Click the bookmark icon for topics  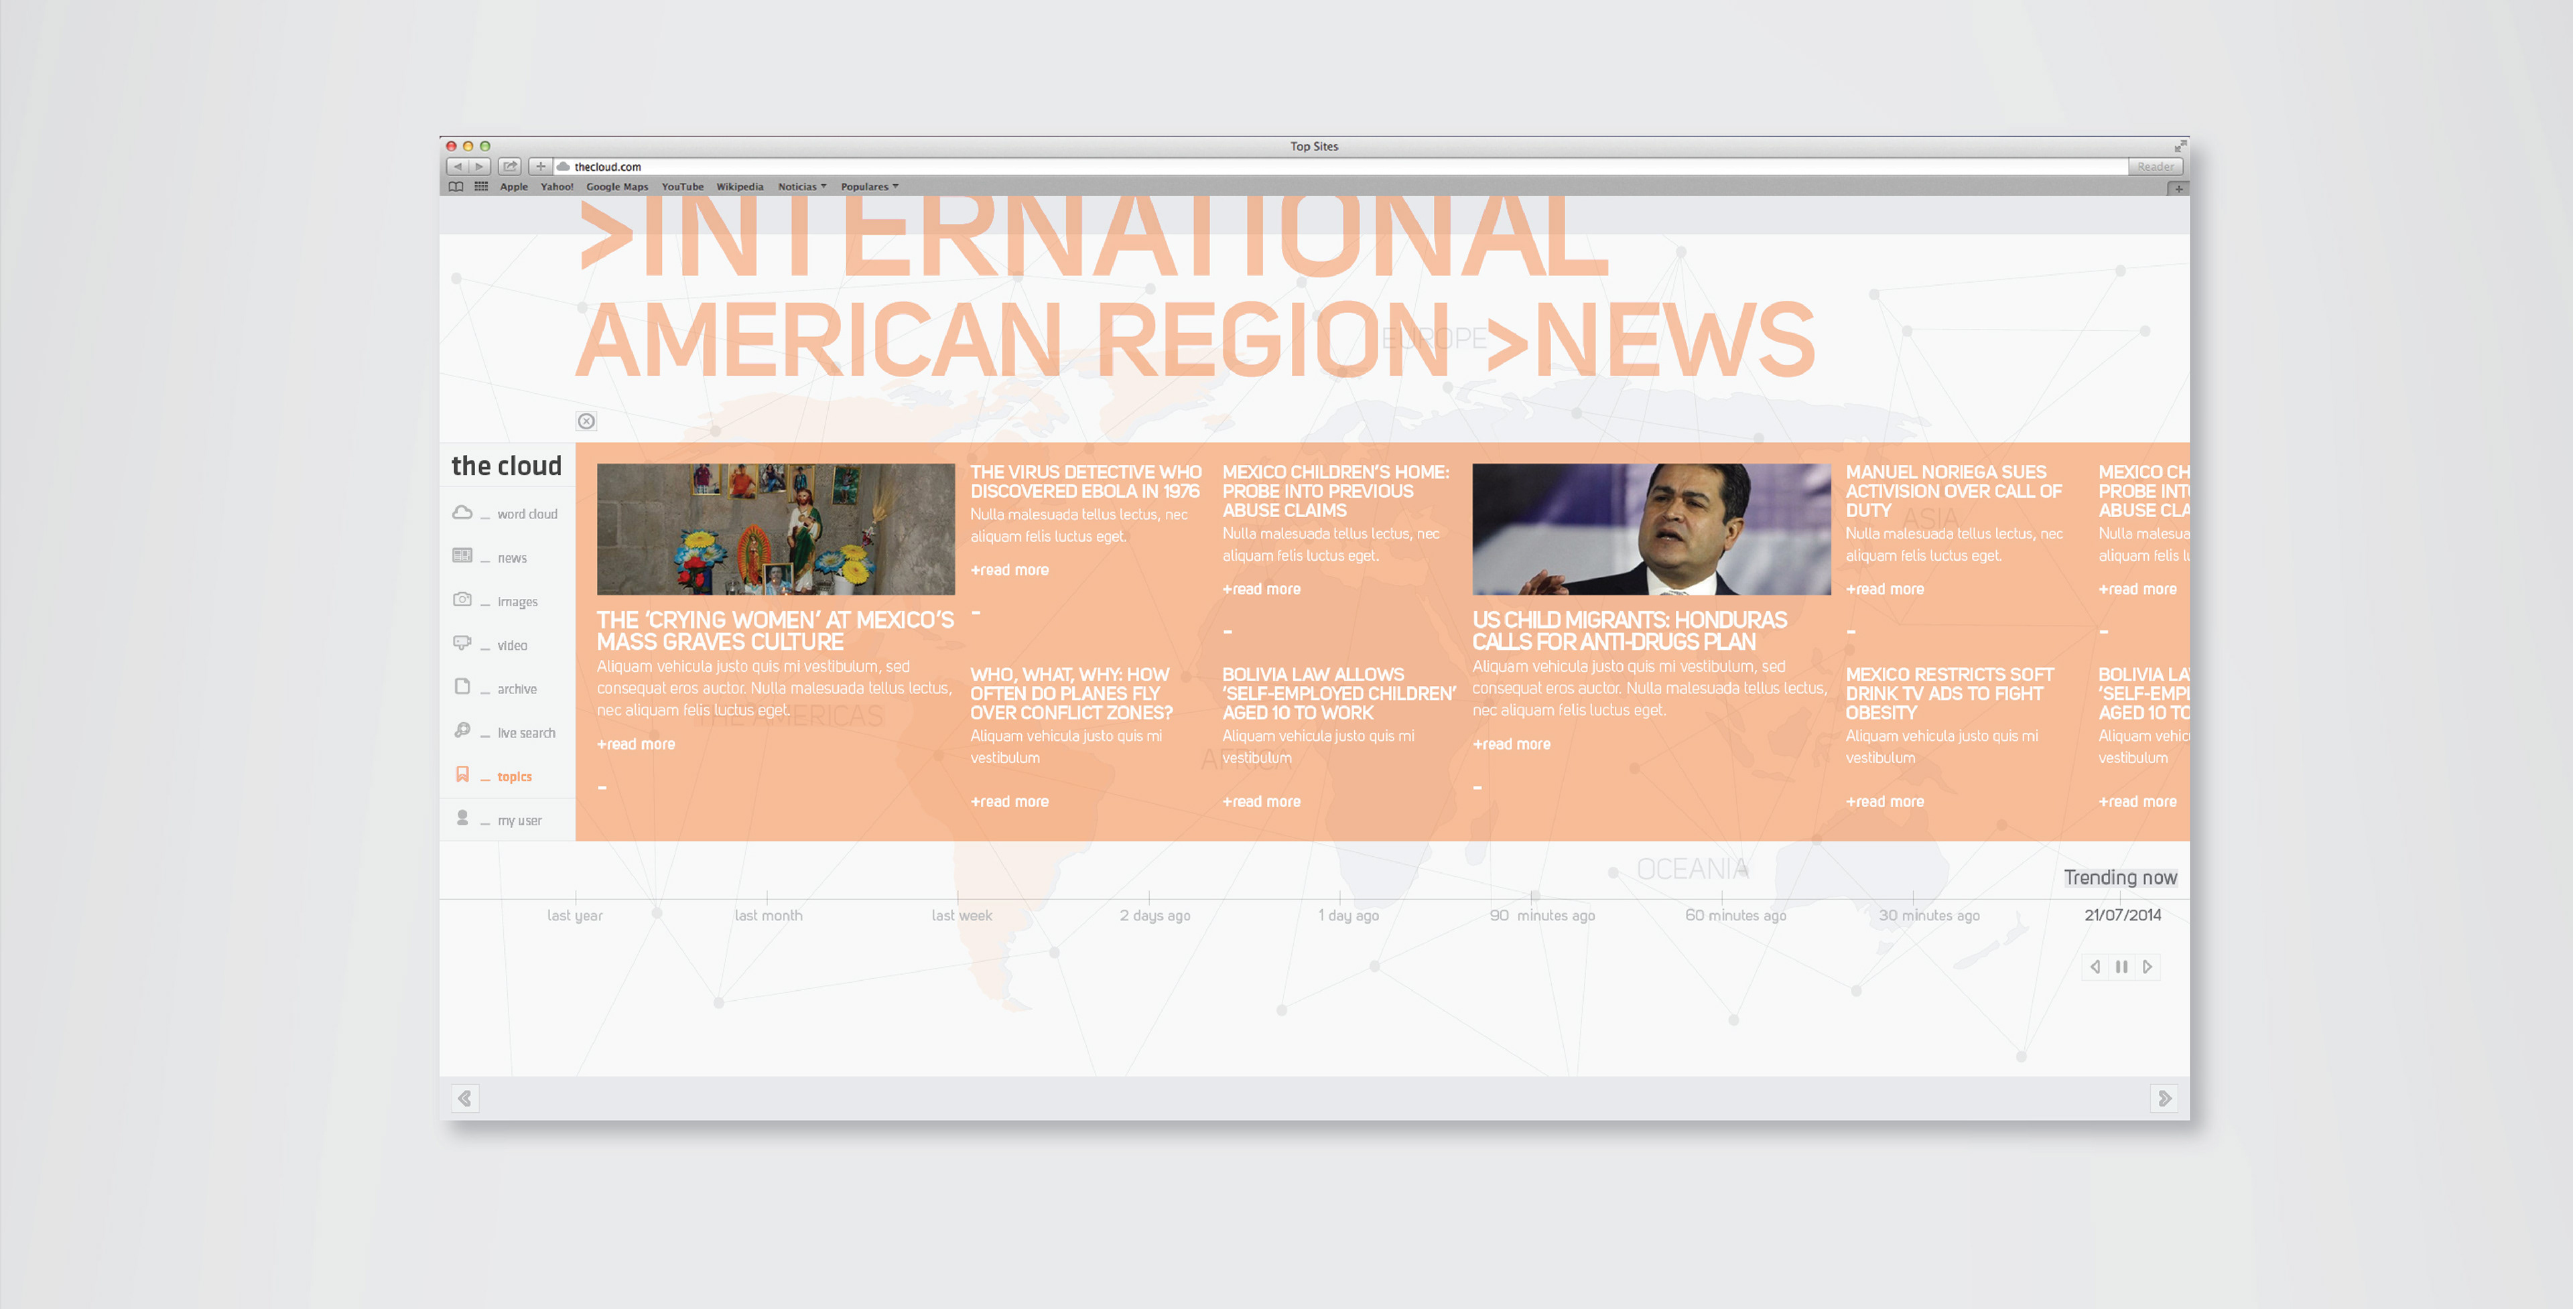tap(462, 774)
